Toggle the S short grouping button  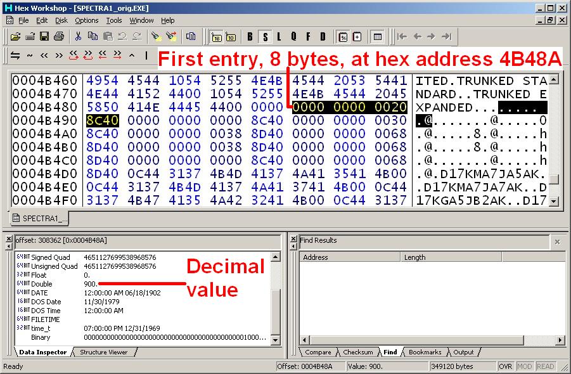[265, 36]
